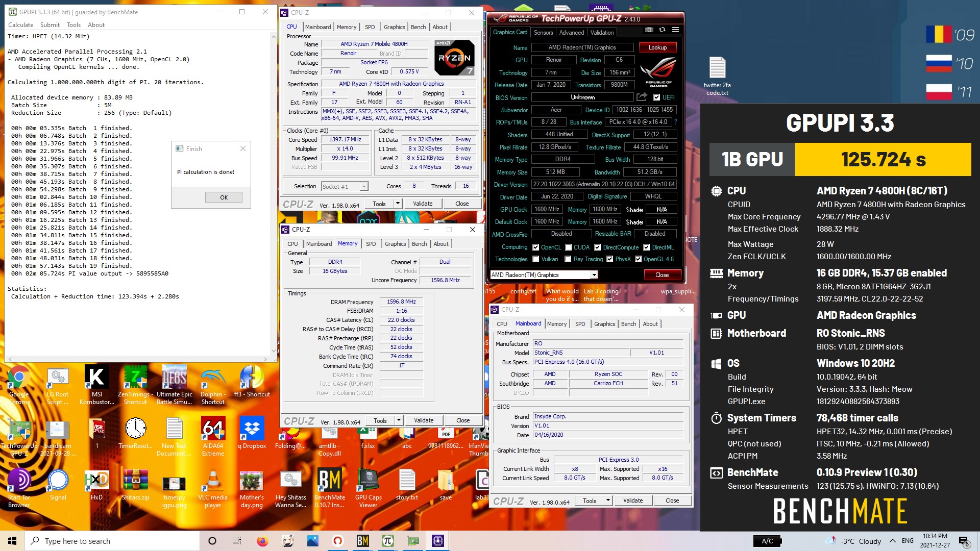Viewport: 980px width, 551px height.
Task: Click GPUPI pi icon in taskbar
Action: (388, 541)
